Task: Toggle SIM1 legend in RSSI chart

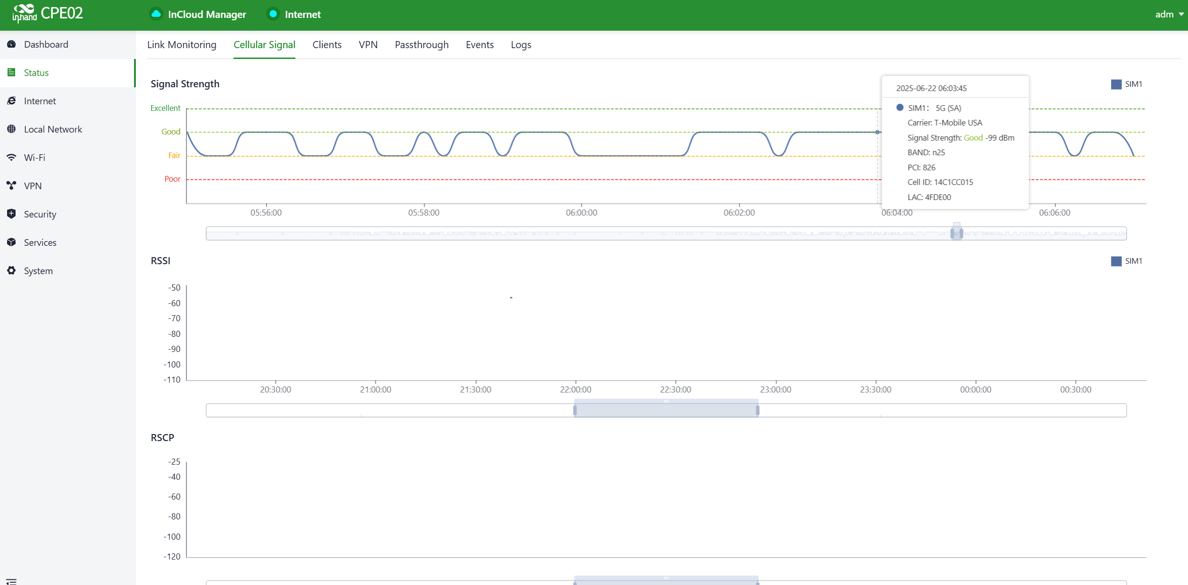Action: (1126, 261)
